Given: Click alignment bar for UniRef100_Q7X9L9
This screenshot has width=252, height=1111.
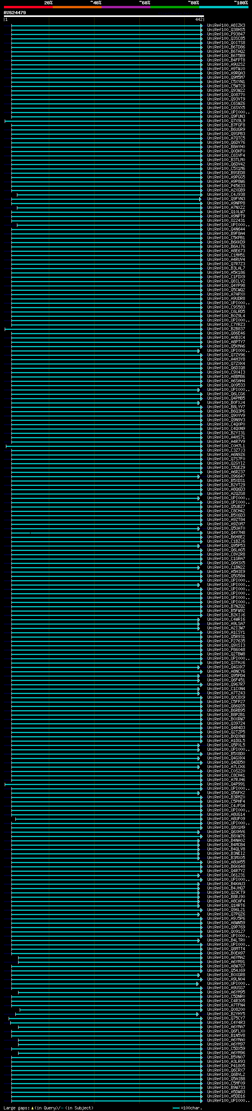Looking at the screenshot, I should pos(104,121).
